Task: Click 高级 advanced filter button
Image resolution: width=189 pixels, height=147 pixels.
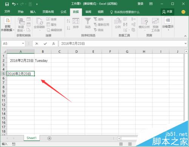Action: 99,30
